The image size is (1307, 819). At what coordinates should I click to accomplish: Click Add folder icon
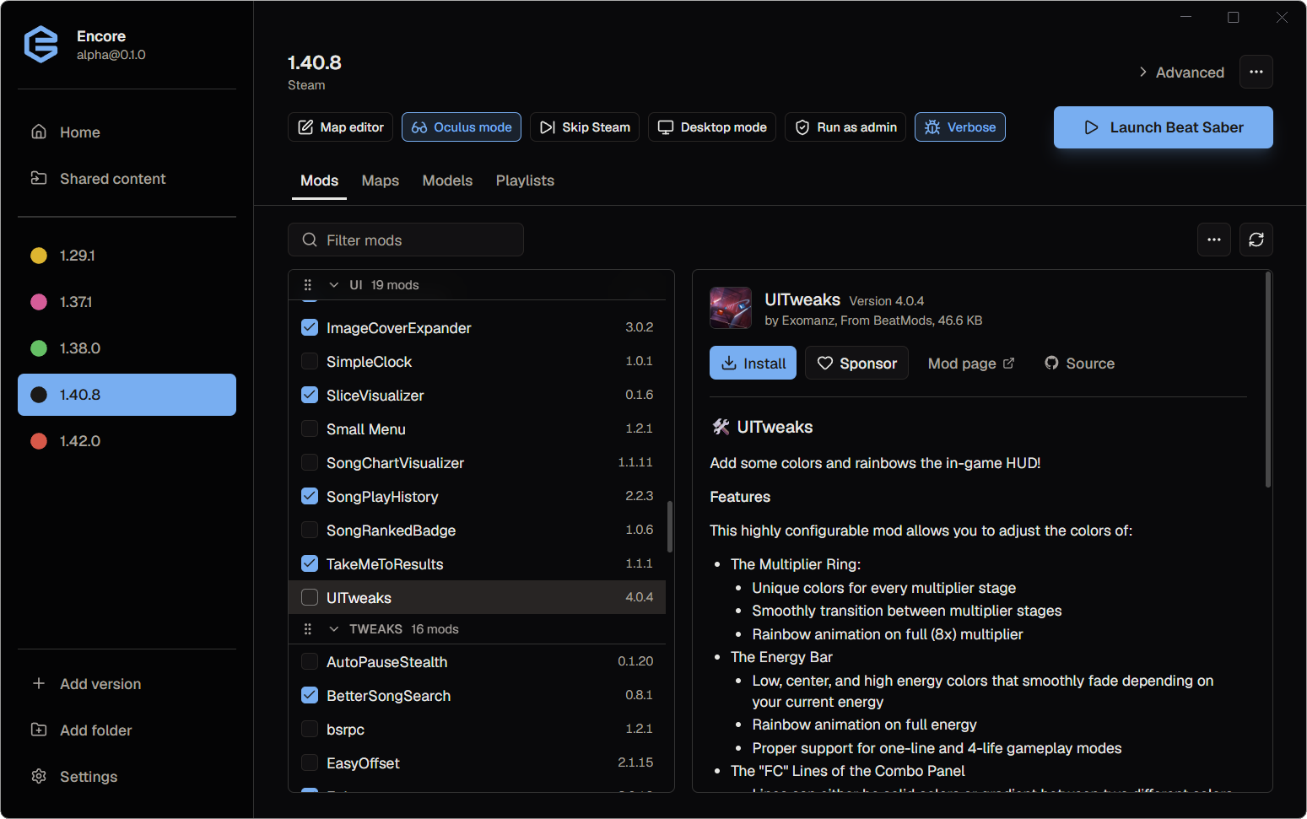(x=39, y=730)
